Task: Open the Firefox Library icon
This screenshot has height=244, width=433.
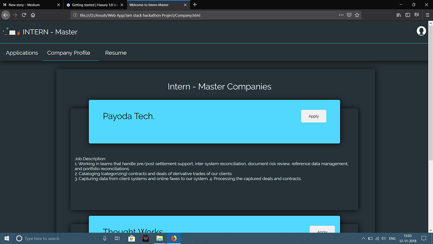Action: (x=399, y=15)
